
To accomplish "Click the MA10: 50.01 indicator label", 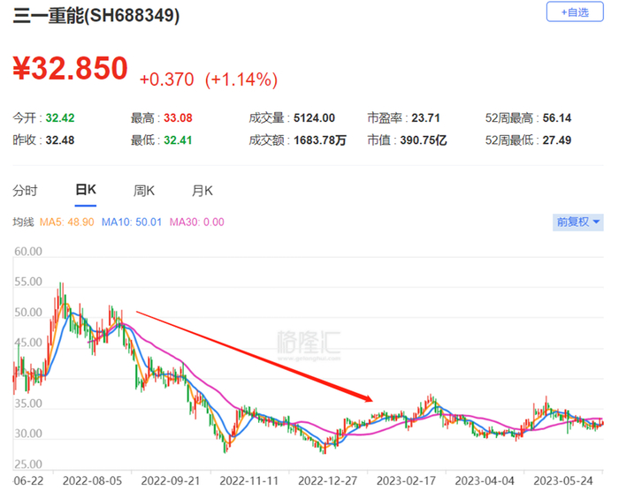I will (132, 222).
